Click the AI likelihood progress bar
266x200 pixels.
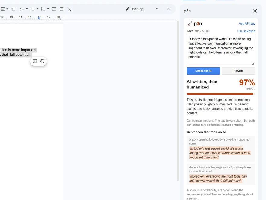tap(221, 94)
